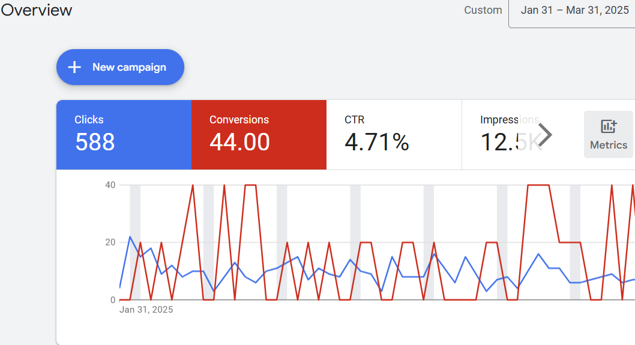Click the 588 clicks value
This screenshot has height=345, width=635.
click(x=95, y=142)
